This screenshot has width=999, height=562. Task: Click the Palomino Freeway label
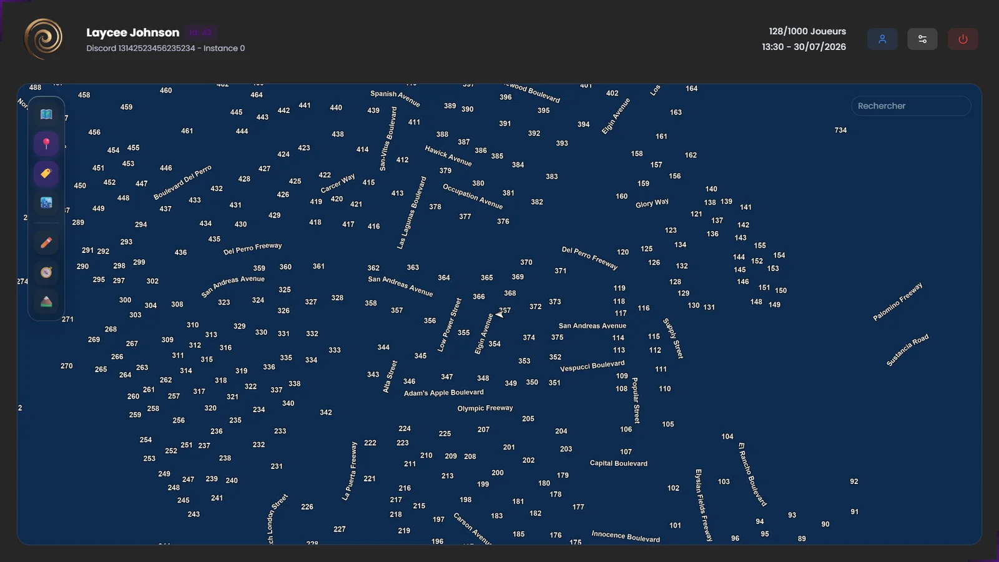[897, 302]
